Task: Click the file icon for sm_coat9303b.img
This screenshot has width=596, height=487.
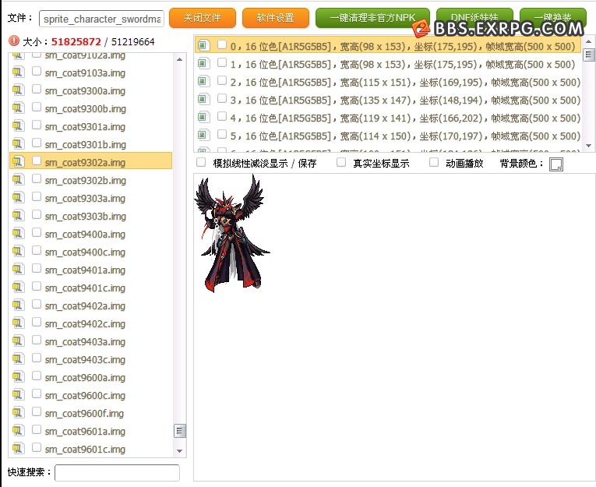Action: click(x=18, y=216)
